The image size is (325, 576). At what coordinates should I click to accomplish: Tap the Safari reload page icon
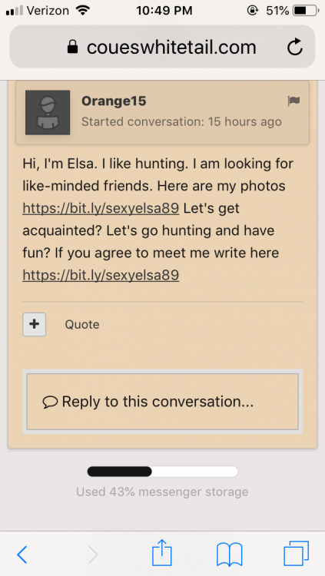coord(295,48)
